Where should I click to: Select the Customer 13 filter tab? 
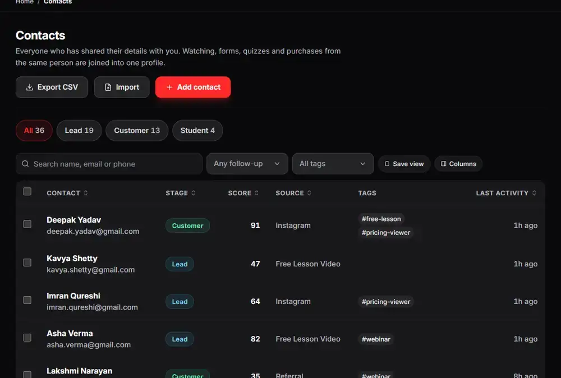click(x=137, y=131)
